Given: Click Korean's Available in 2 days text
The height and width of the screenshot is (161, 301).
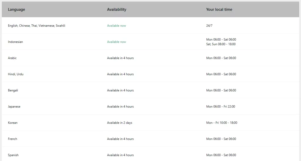Looking at the screenshot, I should click(120, 123).
